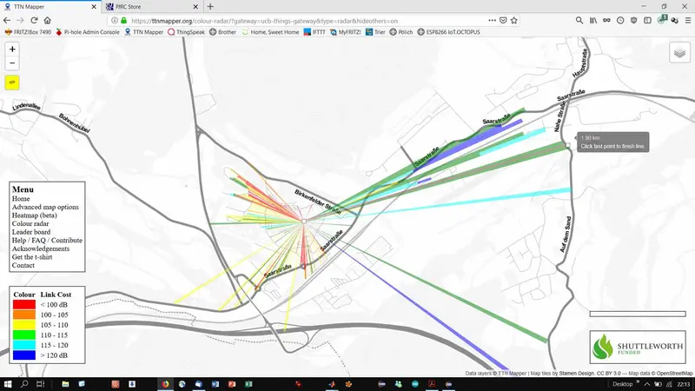This screenshot has width=695, height=391.
Task: Open the browser hamburger menu
Action: tap(686, 19)
